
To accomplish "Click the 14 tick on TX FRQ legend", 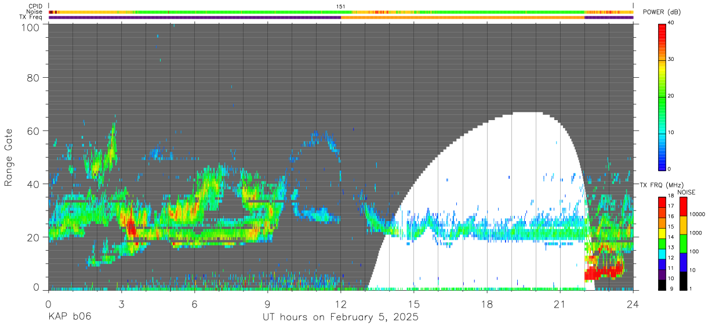I will [670, 237].
